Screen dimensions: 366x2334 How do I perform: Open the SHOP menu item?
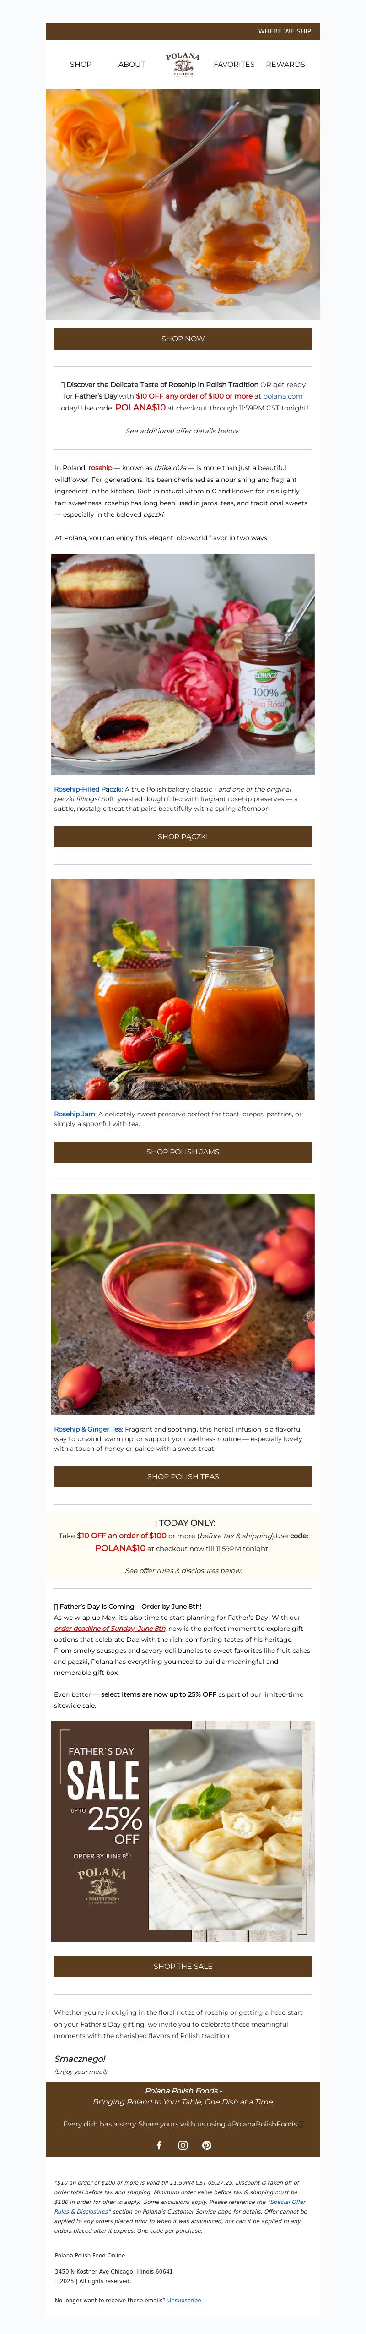[81, 64]
